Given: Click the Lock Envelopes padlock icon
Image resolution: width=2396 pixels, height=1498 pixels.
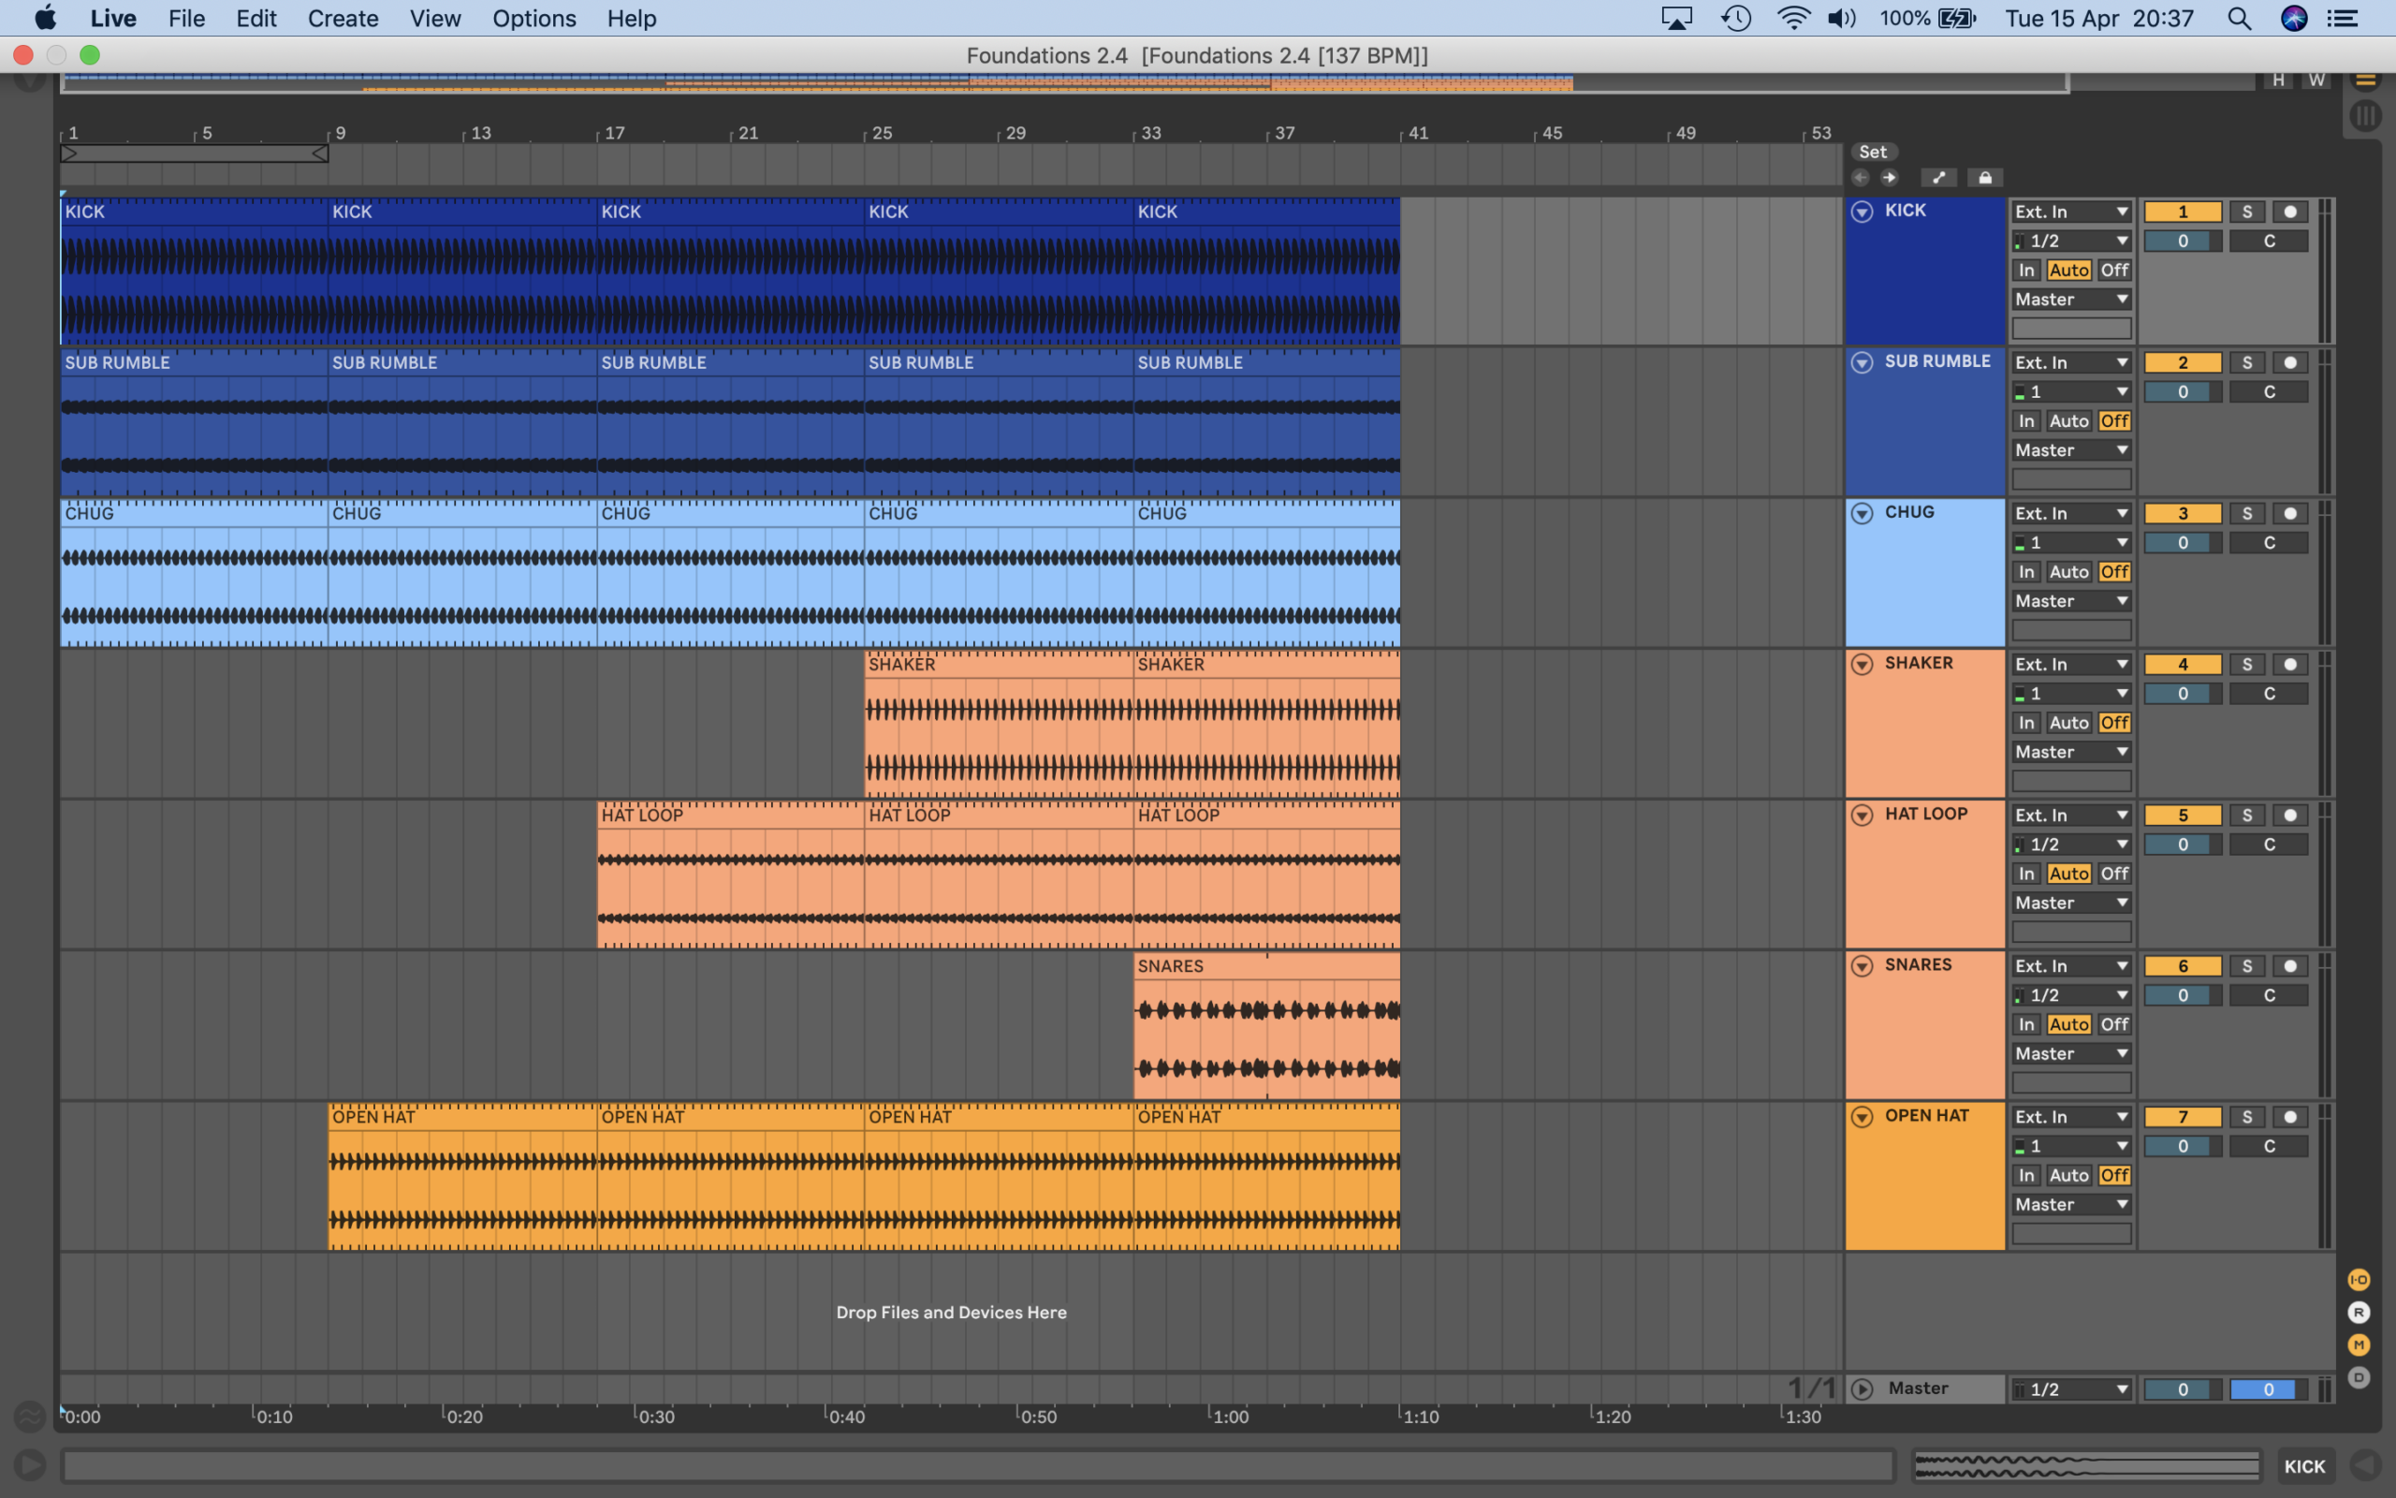Looking at the screenshot, I should (1984, 178).
